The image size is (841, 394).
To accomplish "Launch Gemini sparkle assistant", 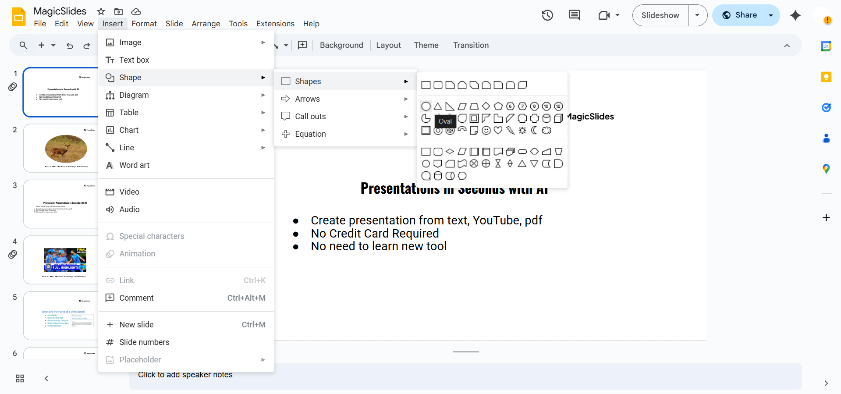I will (795, 15).
